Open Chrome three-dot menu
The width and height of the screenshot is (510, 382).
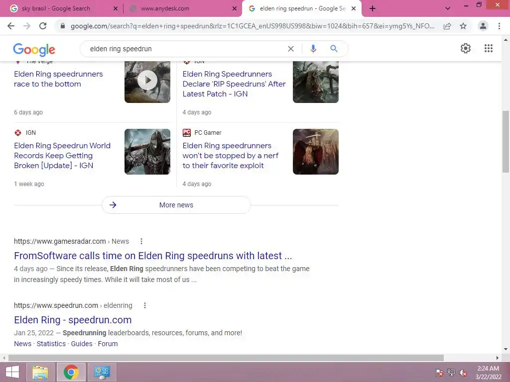pyautogui.click(x=499, y=26)
